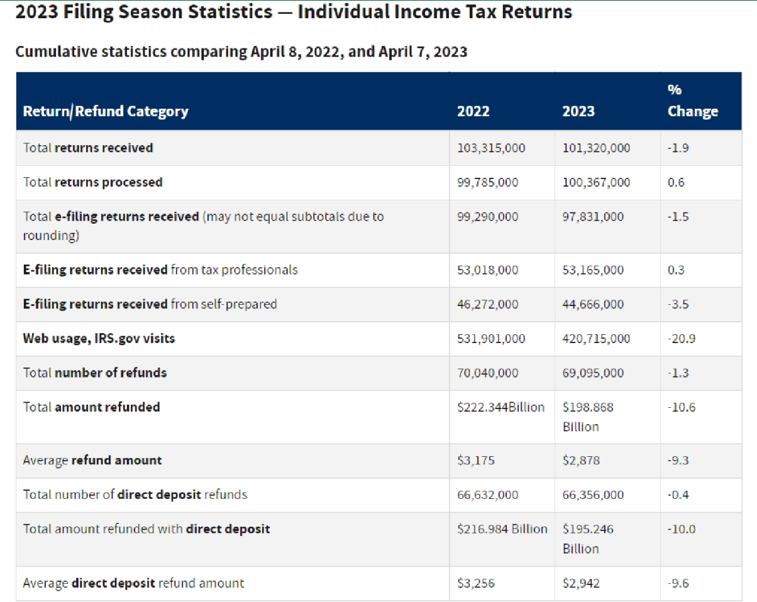The image size is (757, 602).
Task: Click the Web usage, IRS.gov visits label
Action: click(99, 339)
